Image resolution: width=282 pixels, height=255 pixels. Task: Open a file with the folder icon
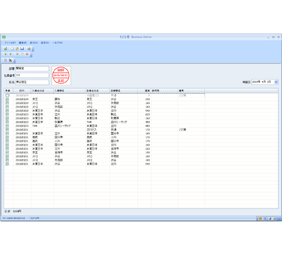tap(17, 48)
